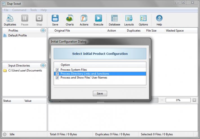Select the C:\Users\user\Documents directory entry
200x139 pixels.
25,70
